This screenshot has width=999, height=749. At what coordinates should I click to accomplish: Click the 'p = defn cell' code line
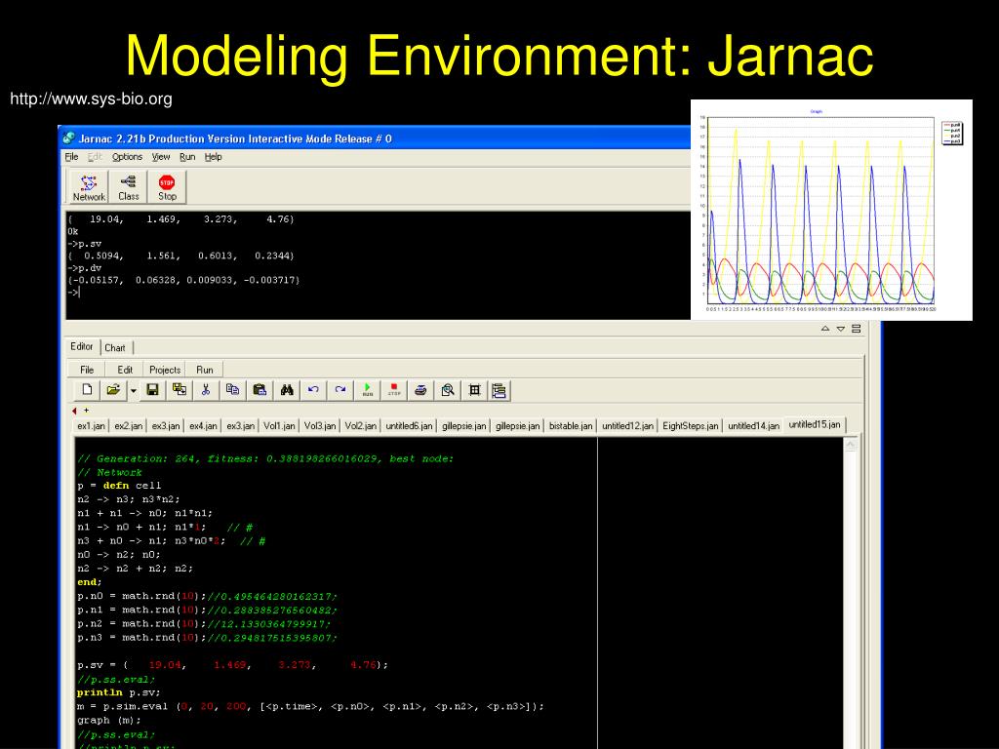point(120,486)
